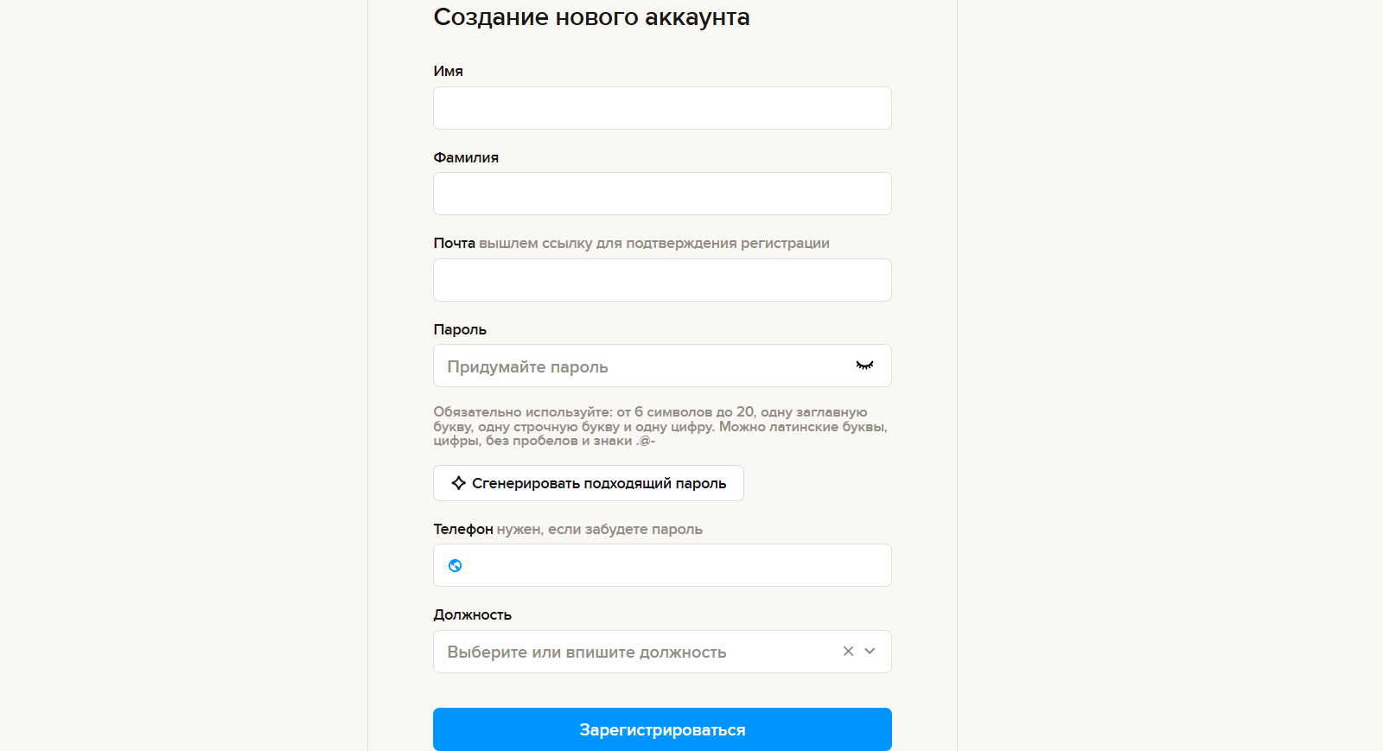Viewport: 1383px width, 751px height.
Task: Click the Телефон label text
Action: pos(463,529)
